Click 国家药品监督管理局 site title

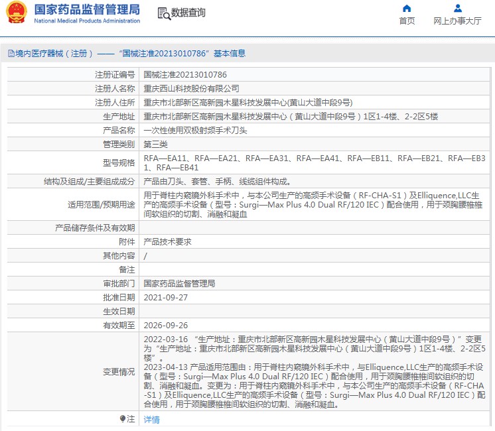[x=87, y=9]
